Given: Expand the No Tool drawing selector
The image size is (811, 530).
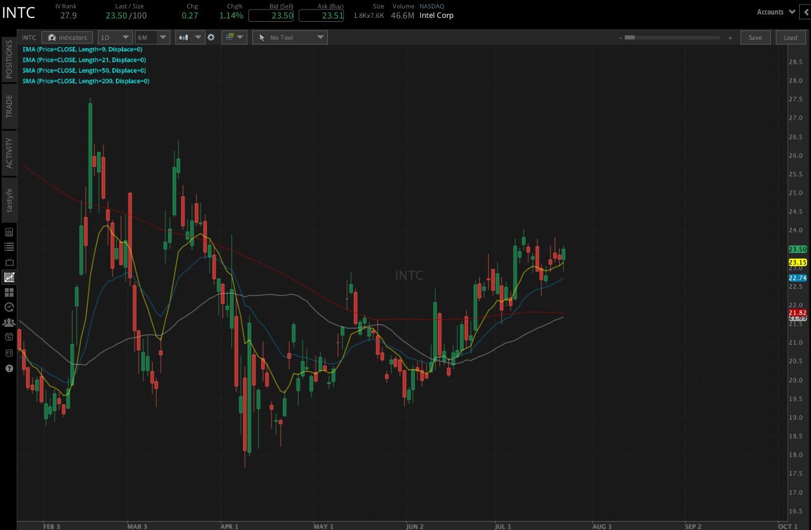Looking at the screenshot, I should click(290, 37).
